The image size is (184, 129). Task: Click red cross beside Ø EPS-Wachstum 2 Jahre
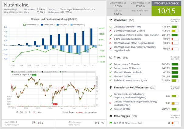(110, 39)
